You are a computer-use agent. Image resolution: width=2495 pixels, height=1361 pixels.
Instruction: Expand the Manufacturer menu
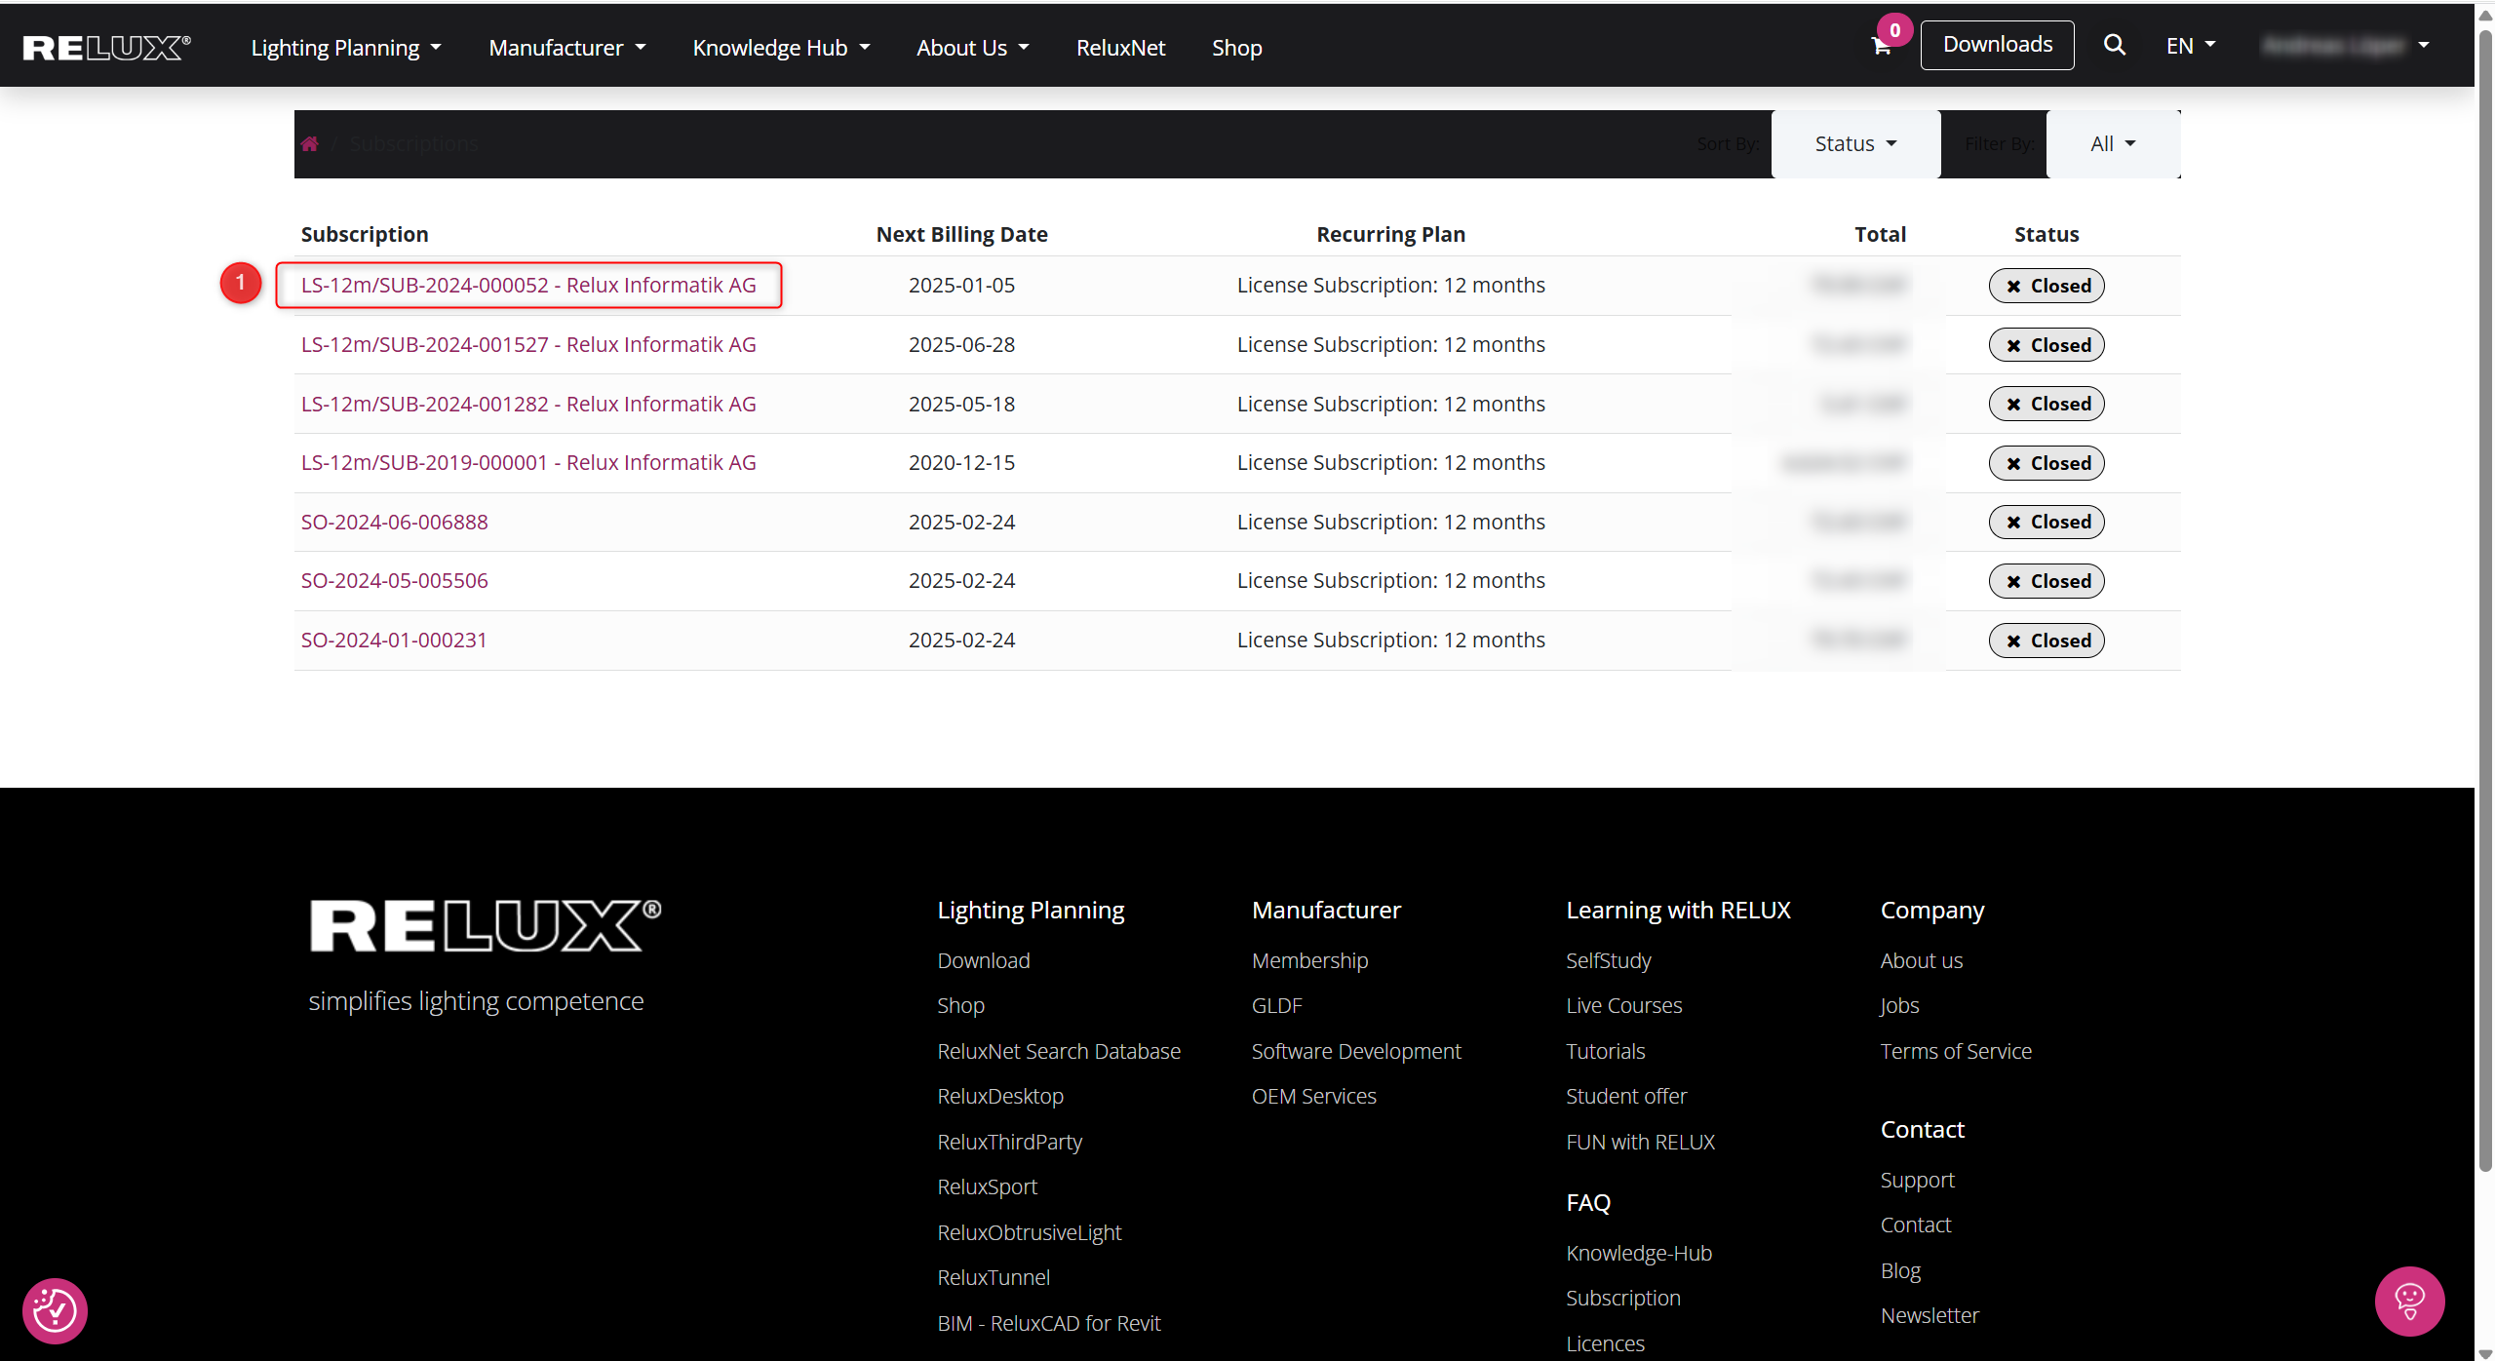tap(567, 48)
